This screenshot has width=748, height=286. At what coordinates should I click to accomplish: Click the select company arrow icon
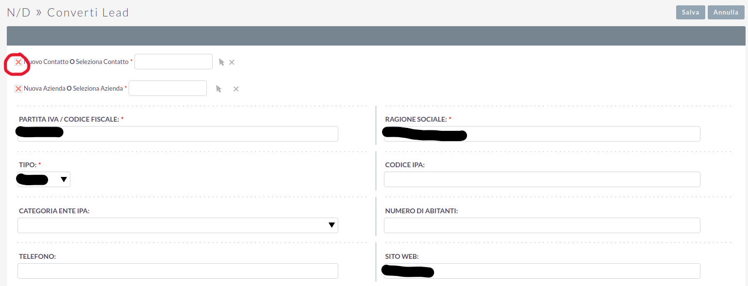[218, 89]
